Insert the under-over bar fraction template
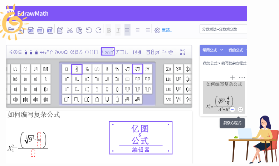 coord(127,99)
